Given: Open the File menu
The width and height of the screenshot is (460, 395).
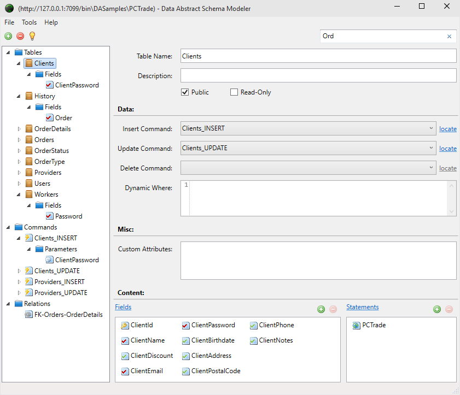Looking at the screenshot, I should [x=9, y=22].
